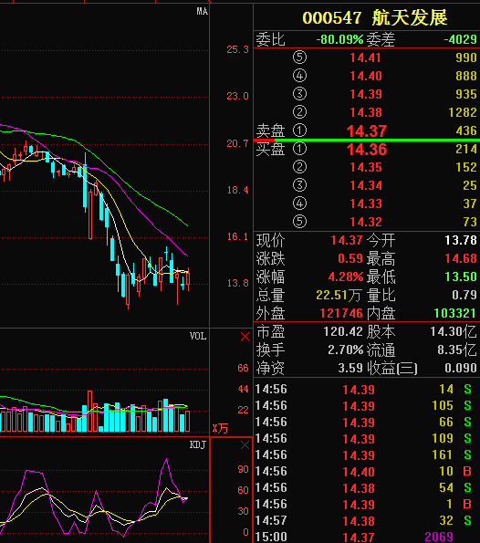Viewport: 480px width, 543px height.
Task: Click the 量比 value 0.79
Action: click(x=464, y=295)
